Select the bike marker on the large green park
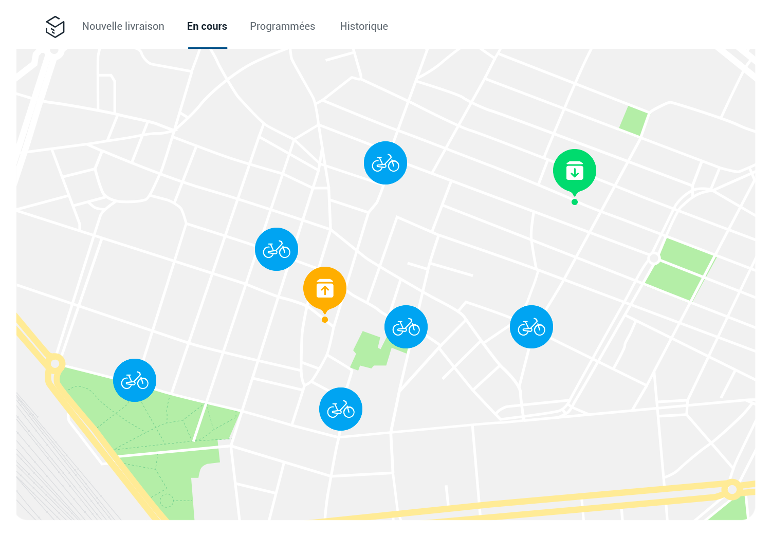The height and width of the screenshot is (536, 771). coord(135,380)
